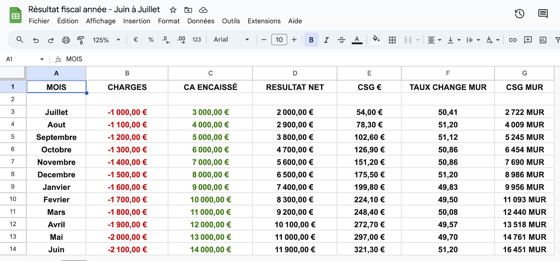The width and height of the screenshot is (560, 261).
Task: Open the Extensions menu
Action: coord(264,21)
